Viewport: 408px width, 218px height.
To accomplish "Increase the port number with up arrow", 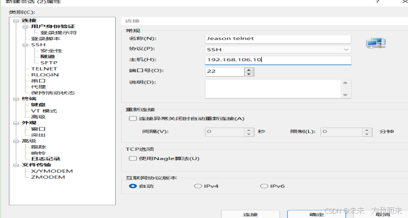I will [x=249, y=70].
